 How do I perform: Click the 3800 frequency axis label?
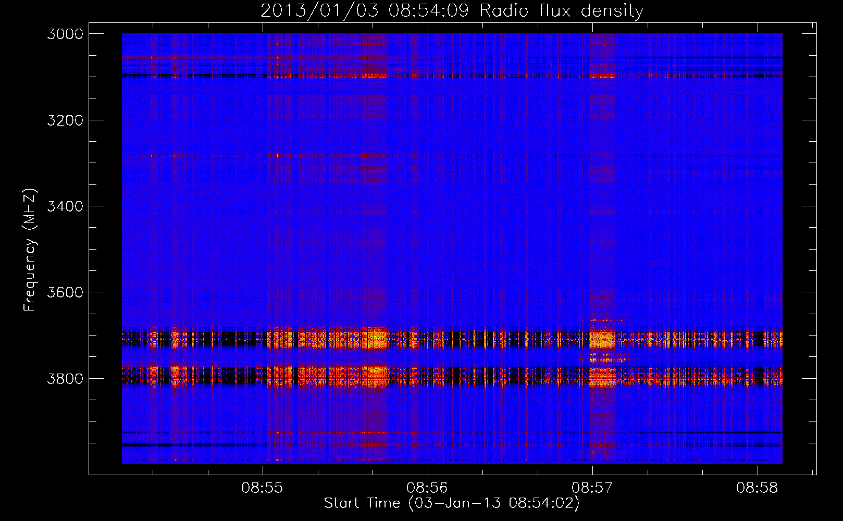coord(65,378)
